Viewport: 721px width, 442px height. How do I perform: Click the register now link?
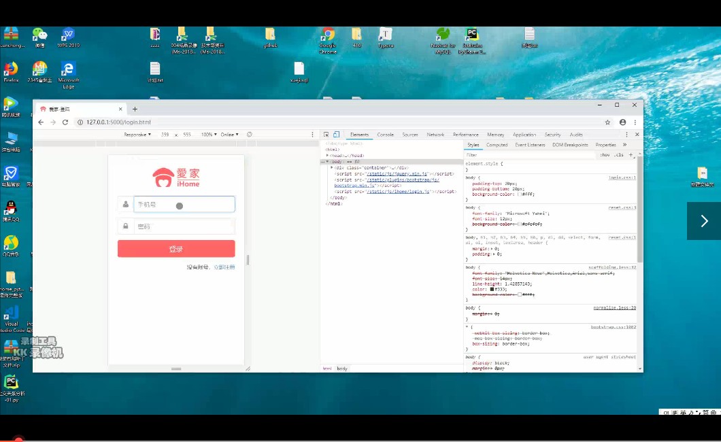click(224, 267)
